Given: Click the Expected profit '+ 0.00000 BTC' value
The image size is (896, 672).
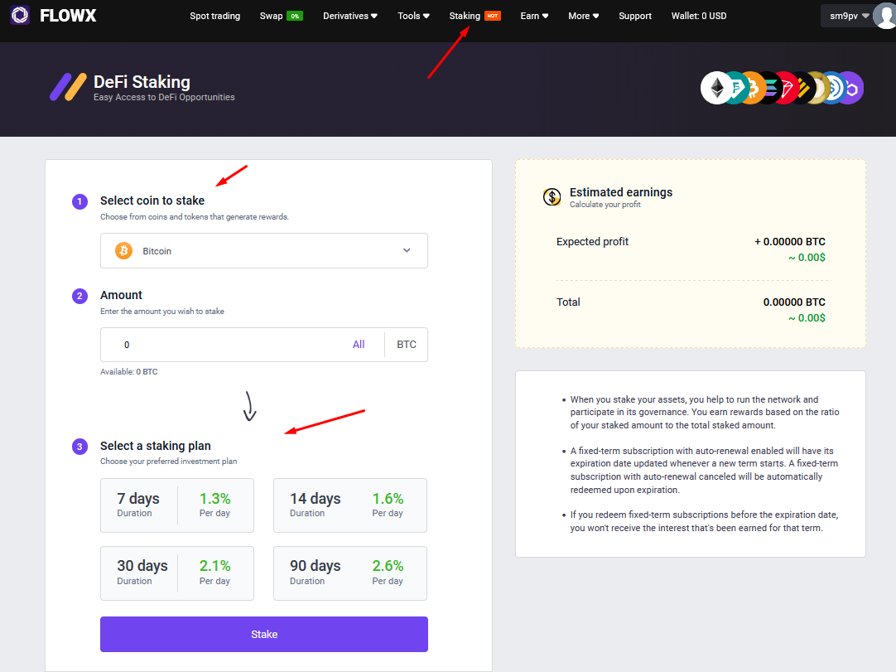Looking at the screenshot, I should [x=790, y=241].
